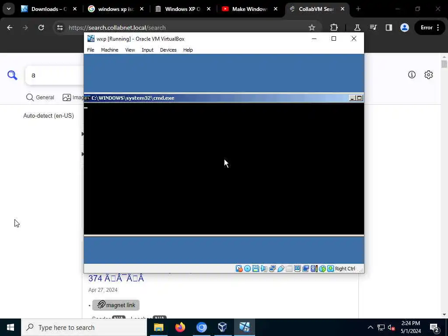Show hidden system tray icons chevron
The height and width of the screenshot is (336, 448).
(x=370, y=327)
